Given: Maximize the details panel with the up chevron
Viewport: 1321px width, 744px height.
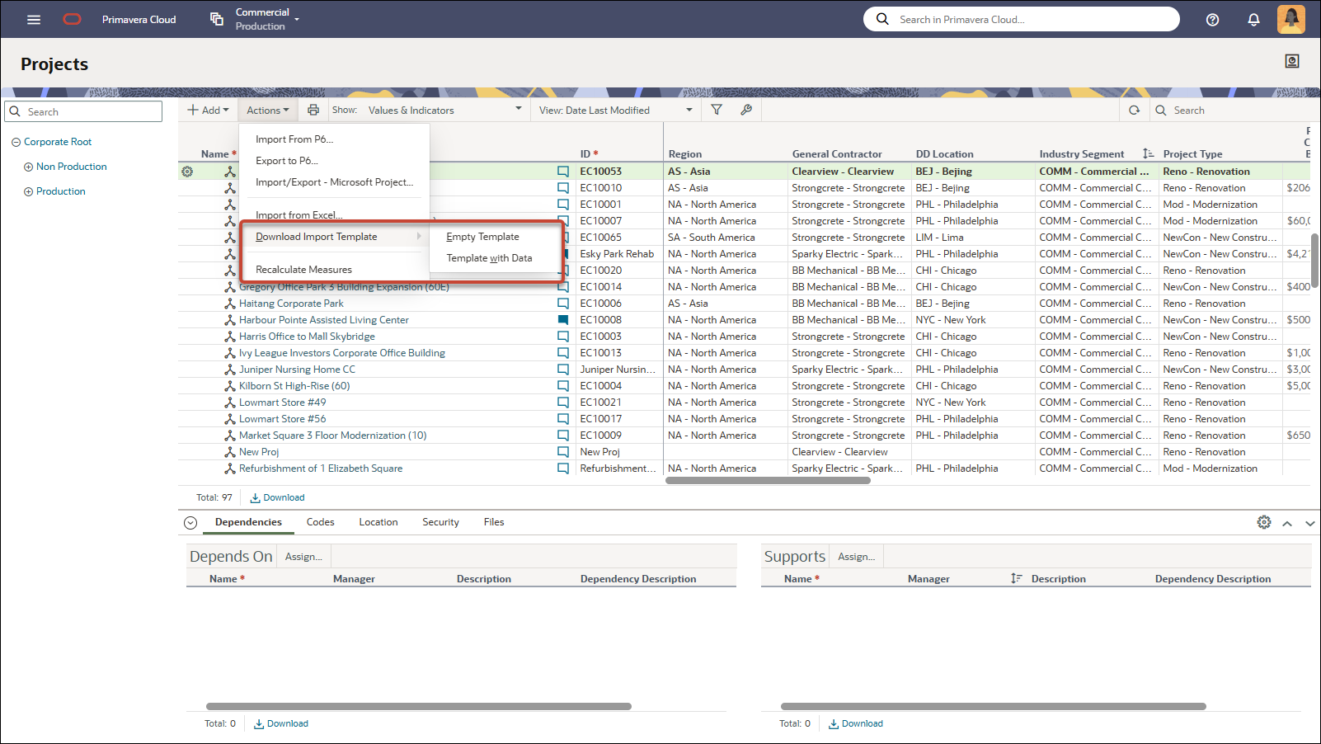Looking at the screenshot, I should click(x=1287, y=523).
